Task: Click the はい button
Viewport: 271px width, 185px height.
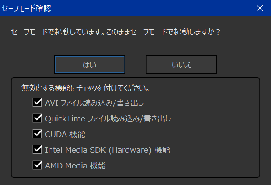Action: tap(90, 64)
